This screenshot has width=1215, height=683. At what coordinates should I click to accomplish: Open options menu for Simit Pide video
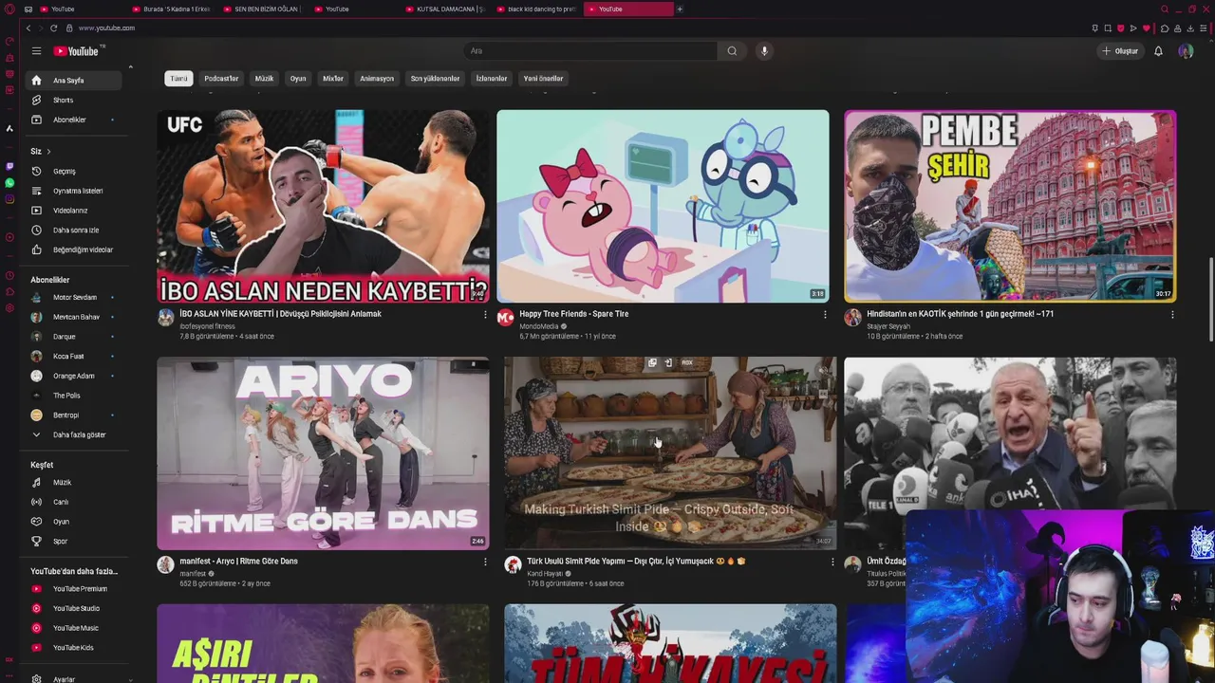click(x=832, y=562)
